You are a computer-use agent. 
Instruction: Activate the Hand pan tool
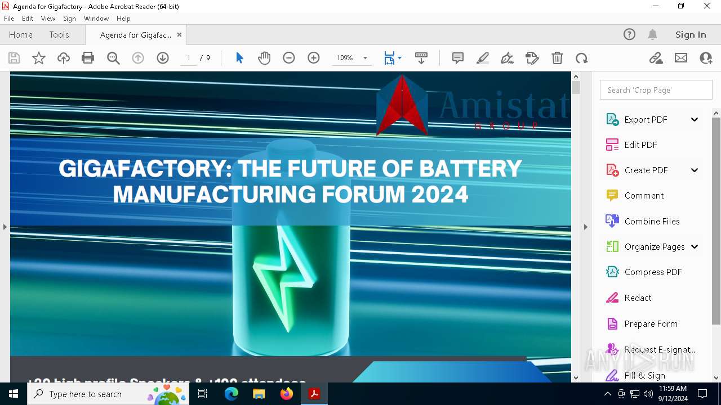coord(264,58)
